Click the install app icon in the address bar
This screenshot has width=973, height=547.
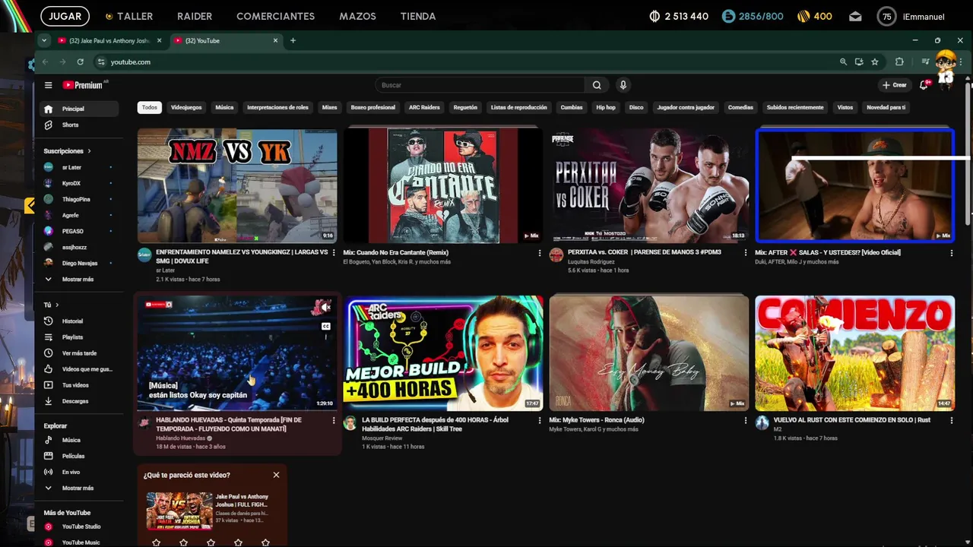click(859, 62)
